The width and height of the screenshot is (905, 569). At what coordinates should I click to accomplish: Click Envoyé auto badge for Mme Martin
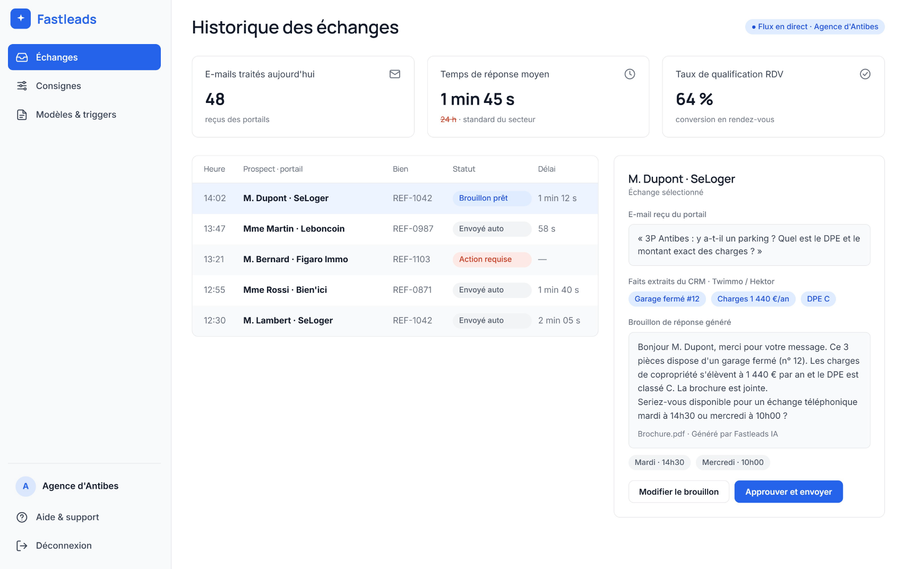[x=492, y=229]
